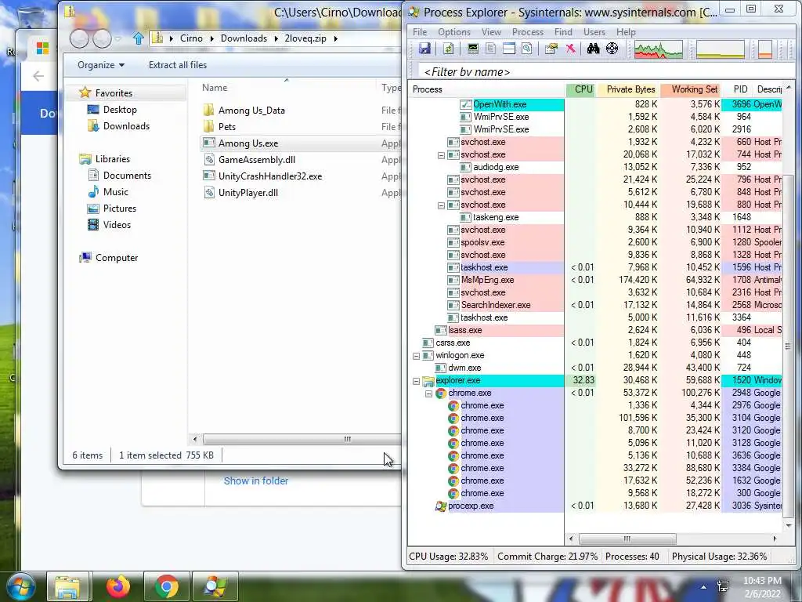Click File Explorer taskbar icon
Screen dimensions: 802x602
tap(69, 586)
